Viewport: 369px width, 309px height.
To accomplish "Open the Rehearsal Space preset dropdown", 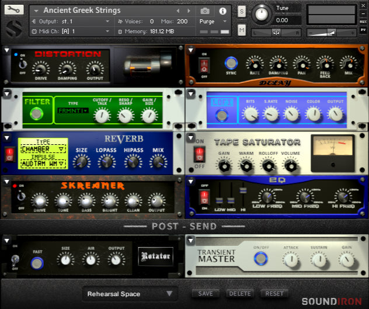I will point(130,294).
